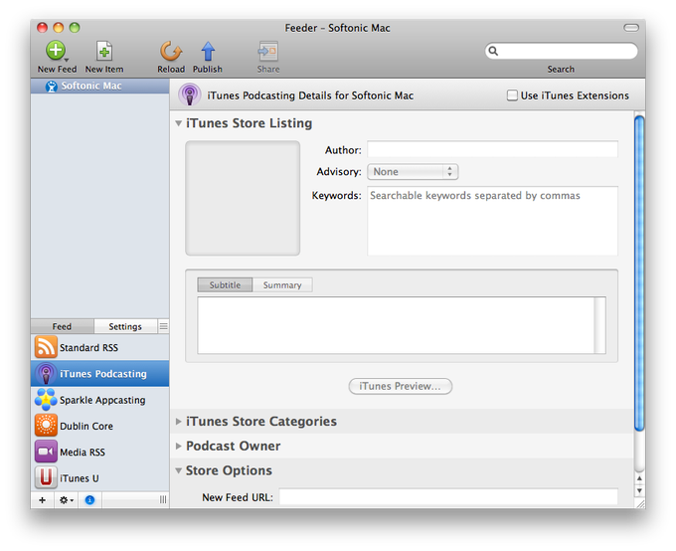
Task: Click the scrollbar up arrow
Action: point(639,478)
